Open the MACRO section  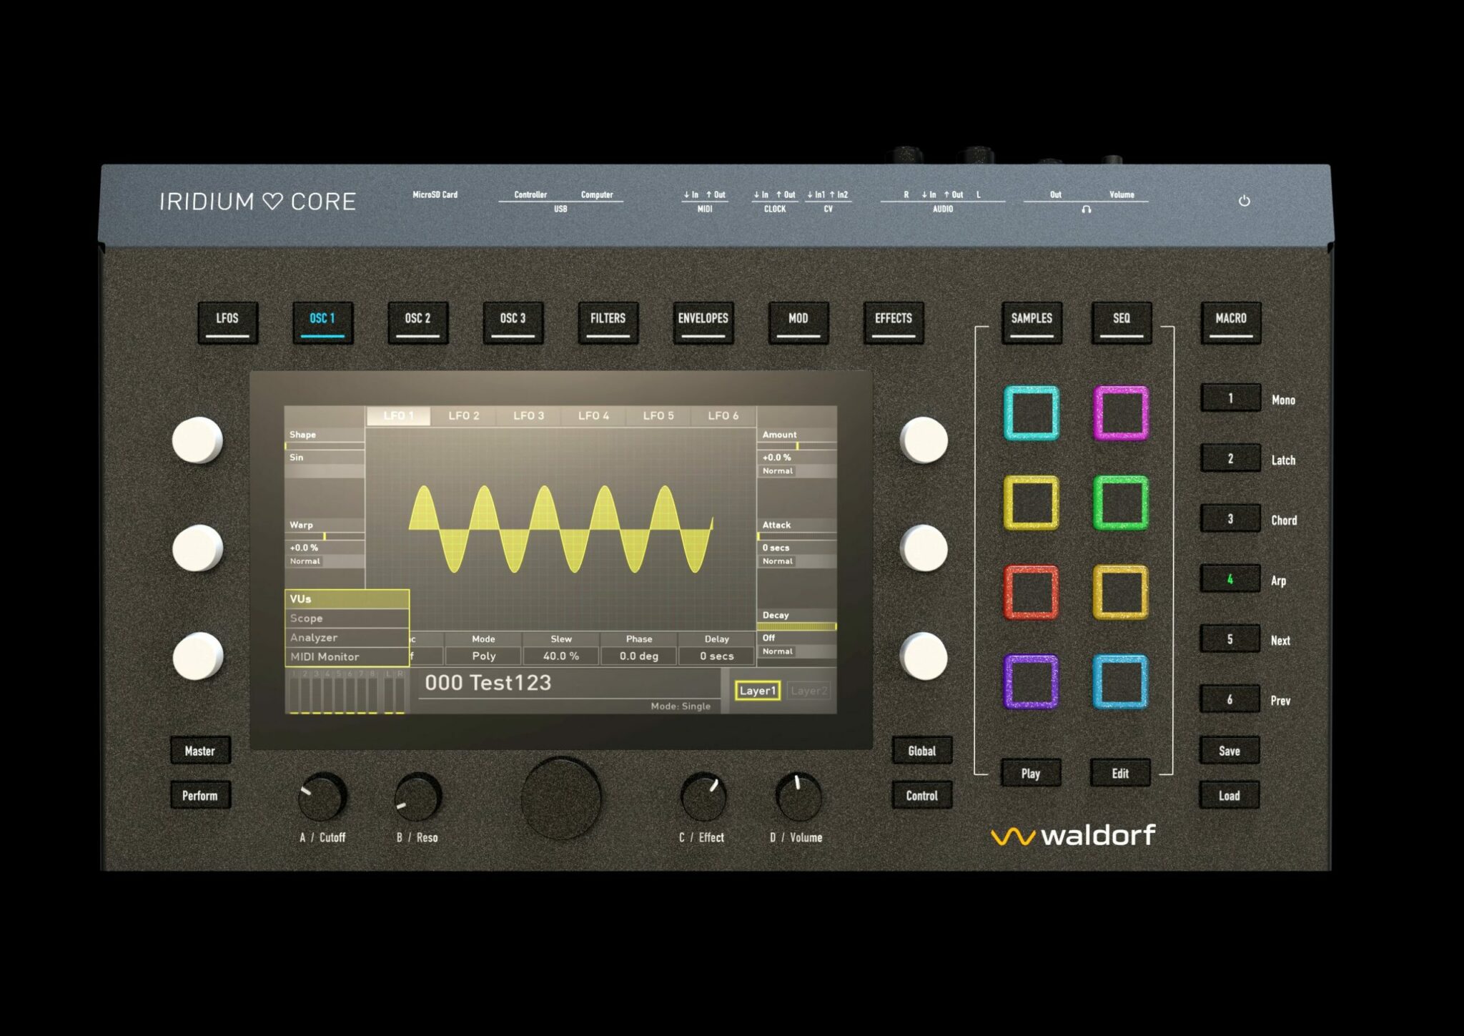(1231, 323)
